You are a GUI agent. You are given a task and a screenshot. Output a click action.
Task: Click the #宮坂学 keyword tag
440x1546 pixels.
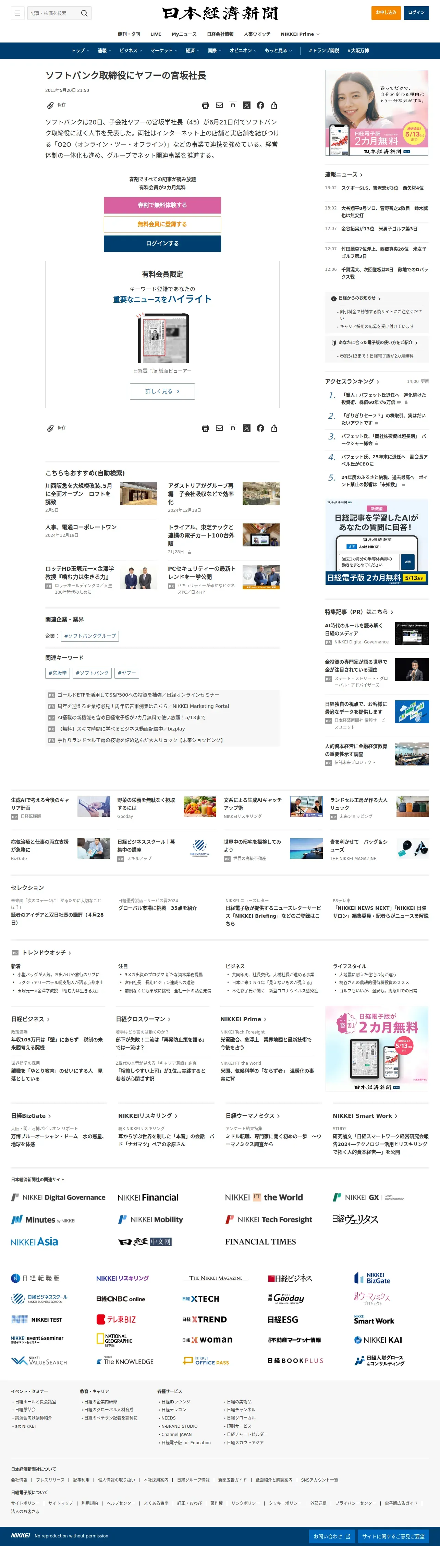58,673
